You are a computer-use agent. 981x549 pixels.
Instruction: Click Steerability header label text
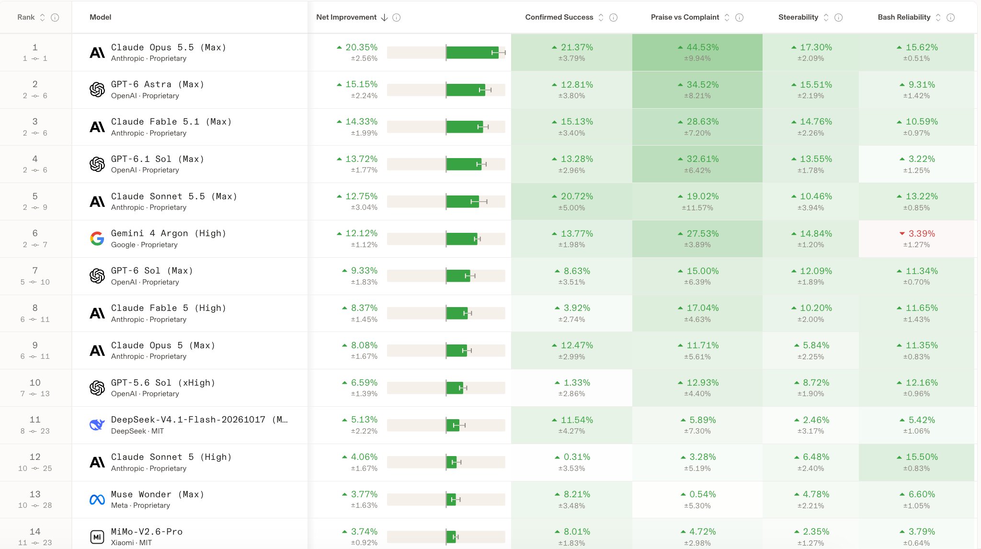pyautogui.click(x=798, y=17)
